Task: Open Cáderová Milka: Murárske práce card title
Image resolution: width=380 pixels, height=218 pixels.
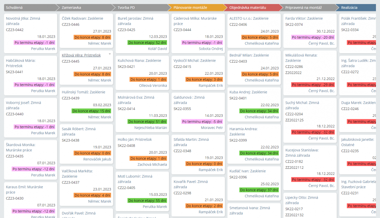Action: (x=195, y=21)
